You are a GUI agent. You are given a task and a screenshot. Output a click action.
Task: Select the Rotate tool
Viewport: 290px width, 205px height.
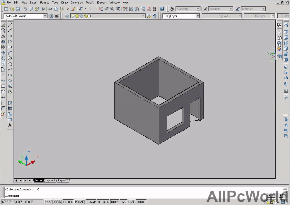pos(3,58)
